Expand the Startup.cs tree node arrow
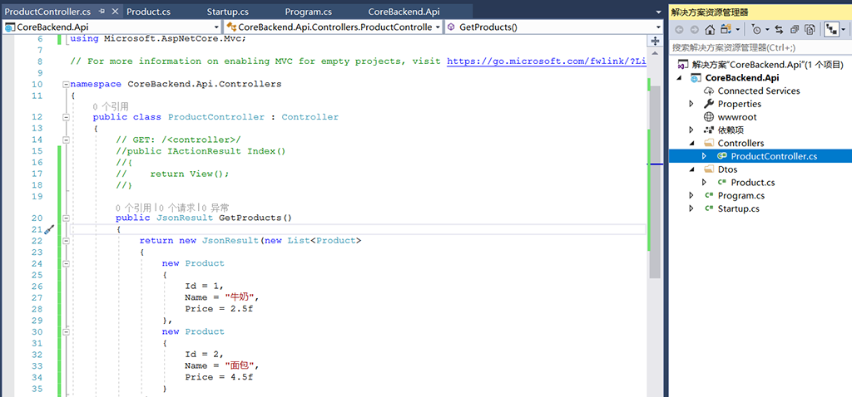852x397 pixels. click(691, 208)
